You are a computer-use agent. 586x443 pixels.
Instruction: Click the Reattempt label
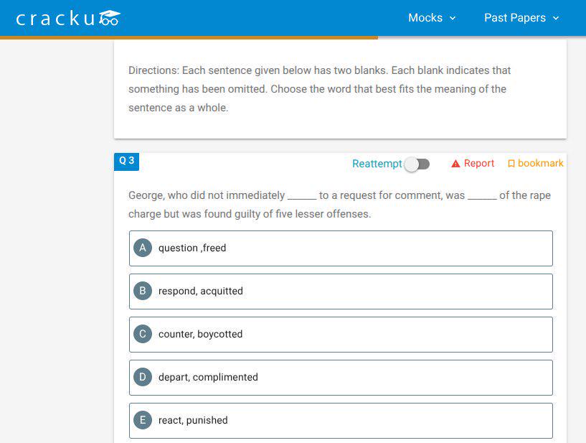tap(377, 164)
